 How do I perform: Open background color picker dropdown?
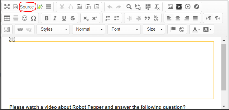coord(207,29)
